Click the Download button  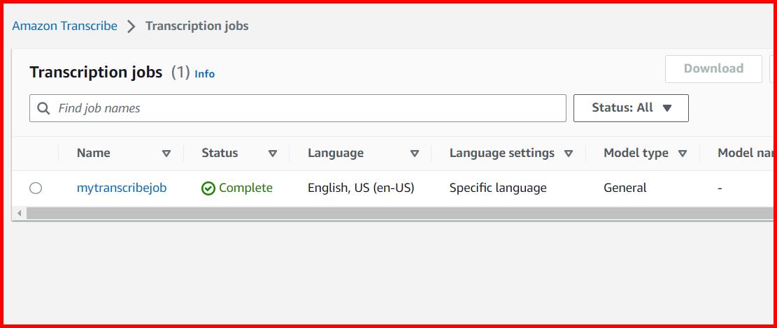[x=713, y=68]
